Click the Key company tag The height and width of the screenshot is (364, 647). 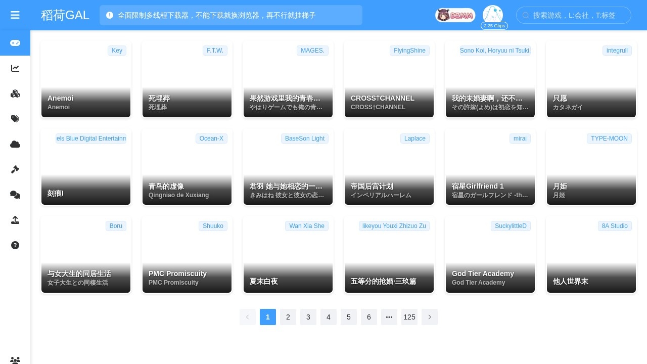pyautogui.click(x=117, y=51)
